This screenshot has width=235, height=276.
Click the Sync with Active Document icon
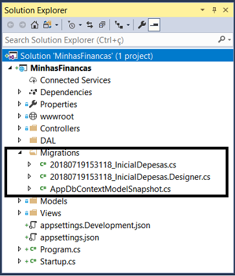click(x=90, y=25)
